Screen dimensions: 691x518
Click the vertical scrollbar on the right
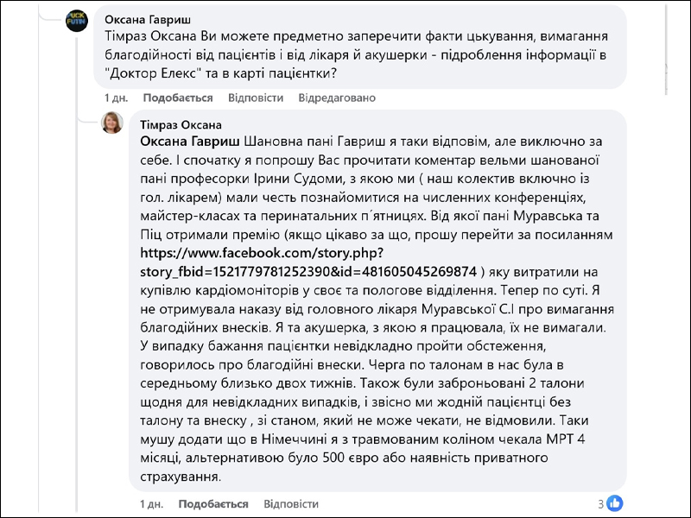(x=666, y=48)
